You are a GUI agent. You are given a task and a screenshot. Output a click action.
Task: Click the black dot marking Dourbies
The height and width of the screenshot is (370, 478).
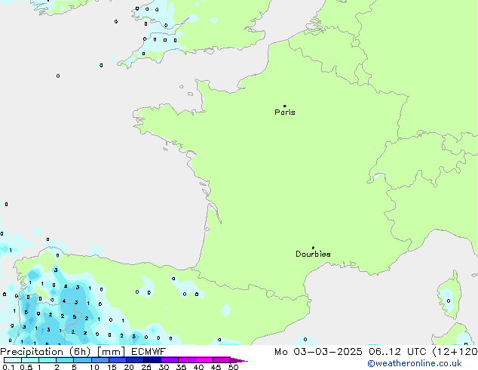[313, 248]
